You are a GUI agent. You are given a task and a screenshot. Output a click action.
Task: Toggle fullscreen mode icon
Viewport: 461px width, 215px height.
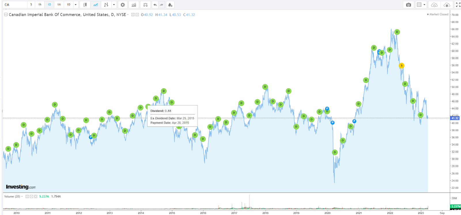tap(458, 5)
